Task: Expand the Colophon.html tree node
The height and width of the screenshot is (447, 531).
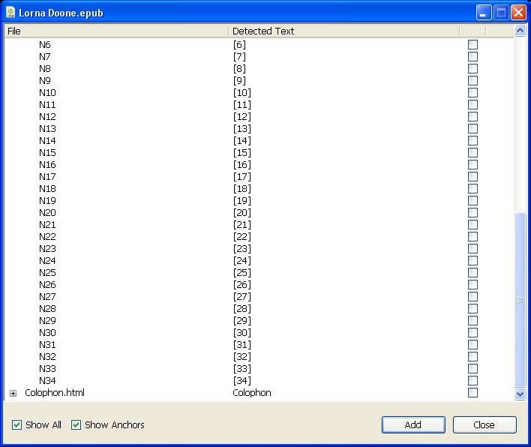Action: click(x=13, y=393)
